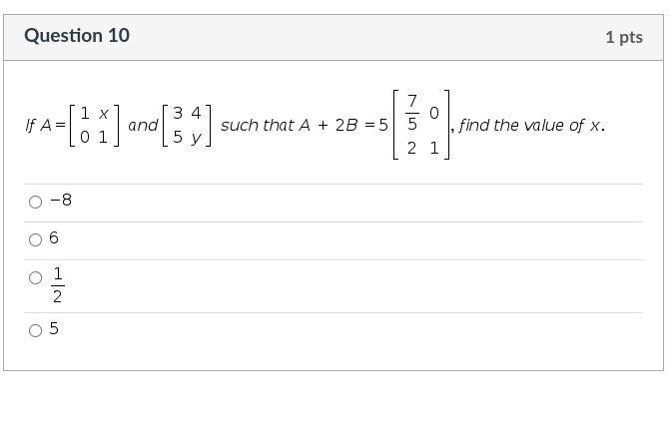Click matrix A with entries 1 x 0 1
This screenshot has width=671, height=431.
(95, 126)
